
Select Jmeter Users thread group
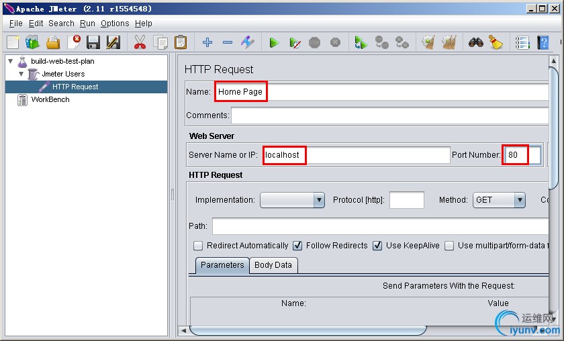click(x=63, y=74)
